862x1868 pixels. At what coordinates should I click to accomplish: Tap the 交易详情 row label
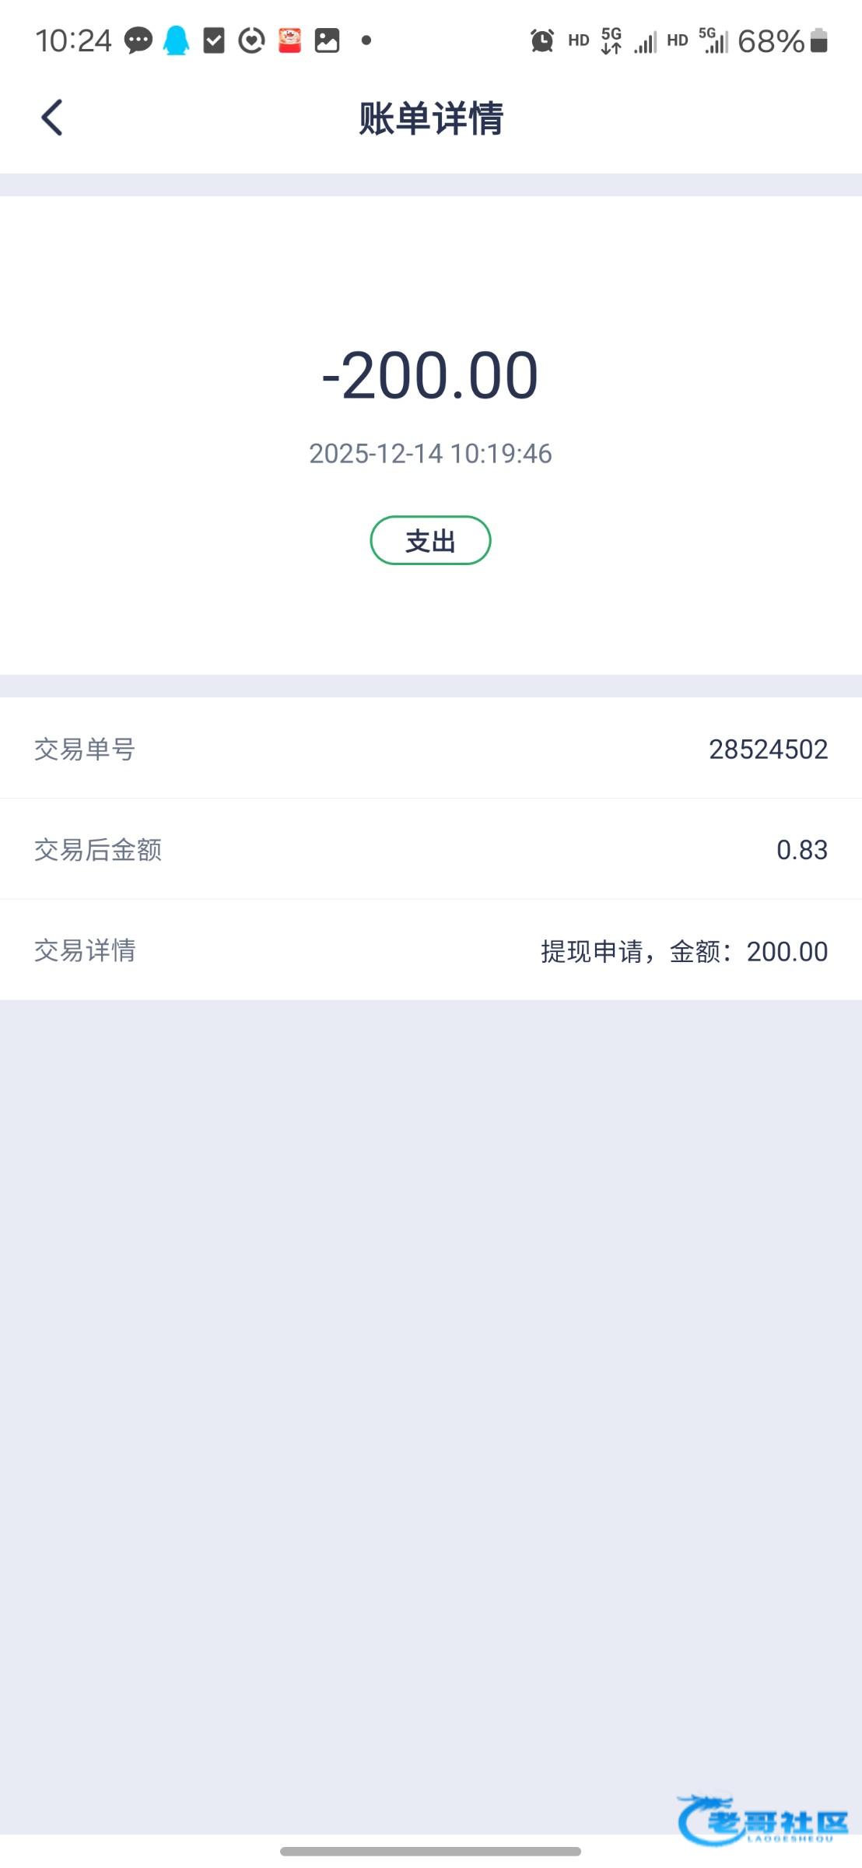(x=85, y=950)
